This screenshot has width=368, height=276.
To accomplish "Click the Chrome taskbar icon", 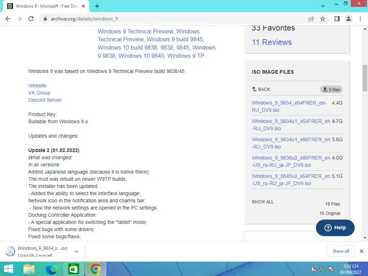I will click(96, 269).
